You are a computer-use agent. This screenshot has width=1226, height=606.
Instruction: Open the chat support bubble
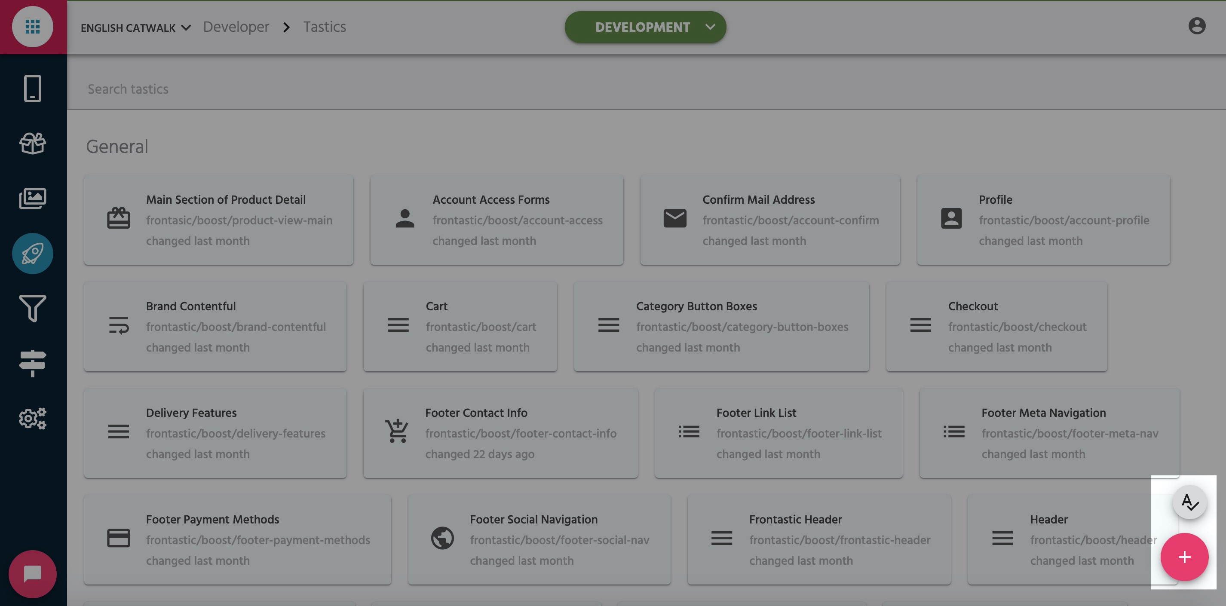pyautogui.click(x=32, y=574)
